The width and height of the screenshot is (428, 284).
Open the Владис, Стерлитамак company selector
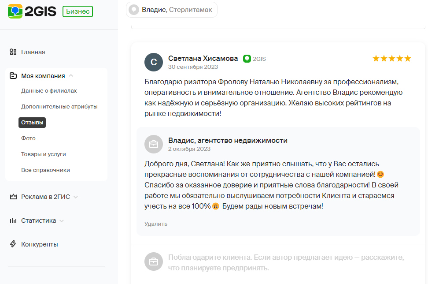click(x=172, y=10)
